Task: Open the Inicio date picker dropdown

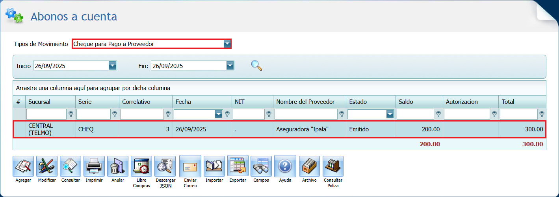Action: tap(113, 66)
